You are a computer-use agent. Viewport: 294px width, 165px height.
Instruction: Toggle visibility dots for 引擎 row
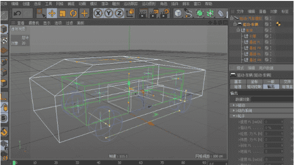271,36
